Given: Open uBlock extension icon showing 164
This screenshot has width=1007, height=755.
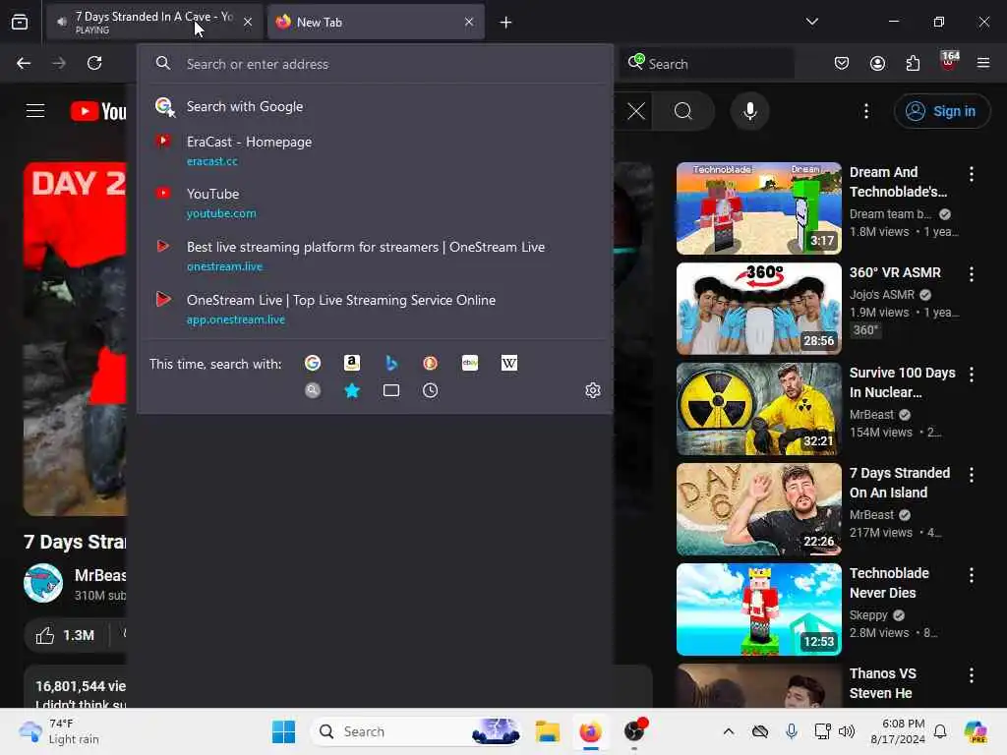Looking at the screenshot, I should pos(949,62).
